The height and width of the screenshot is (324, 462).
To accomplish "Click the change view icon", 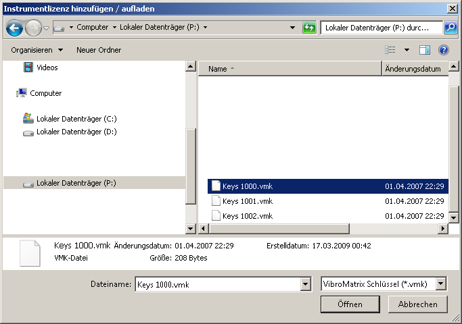I will (x=390, y=50).
